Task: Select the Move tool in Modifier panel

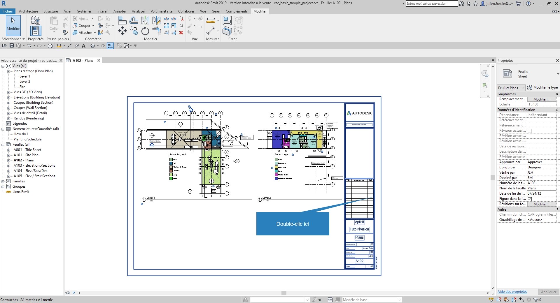Action: [x=122, y=31]
